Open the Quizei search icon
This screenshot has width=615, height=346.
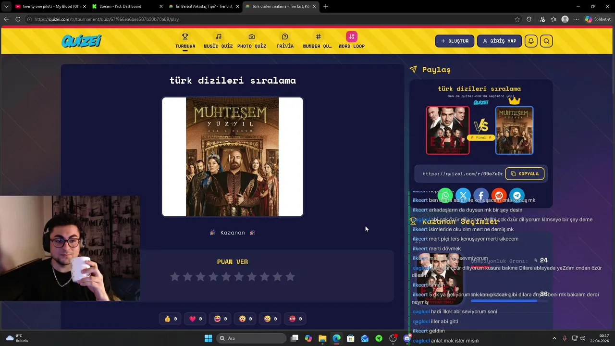546,41
